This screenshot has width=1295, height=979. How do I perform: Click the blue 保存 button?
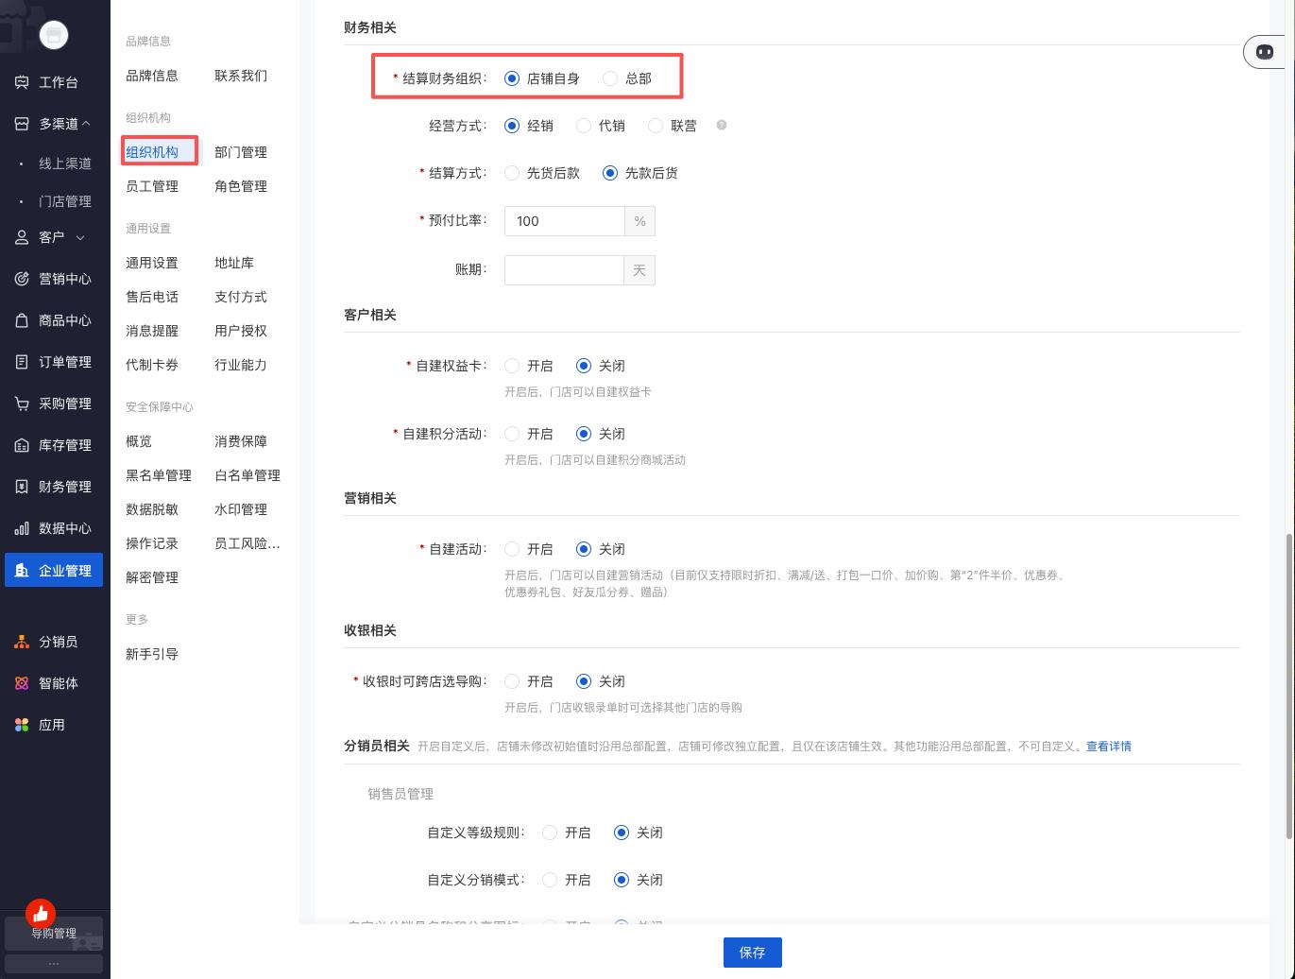(x=752, y=953)
